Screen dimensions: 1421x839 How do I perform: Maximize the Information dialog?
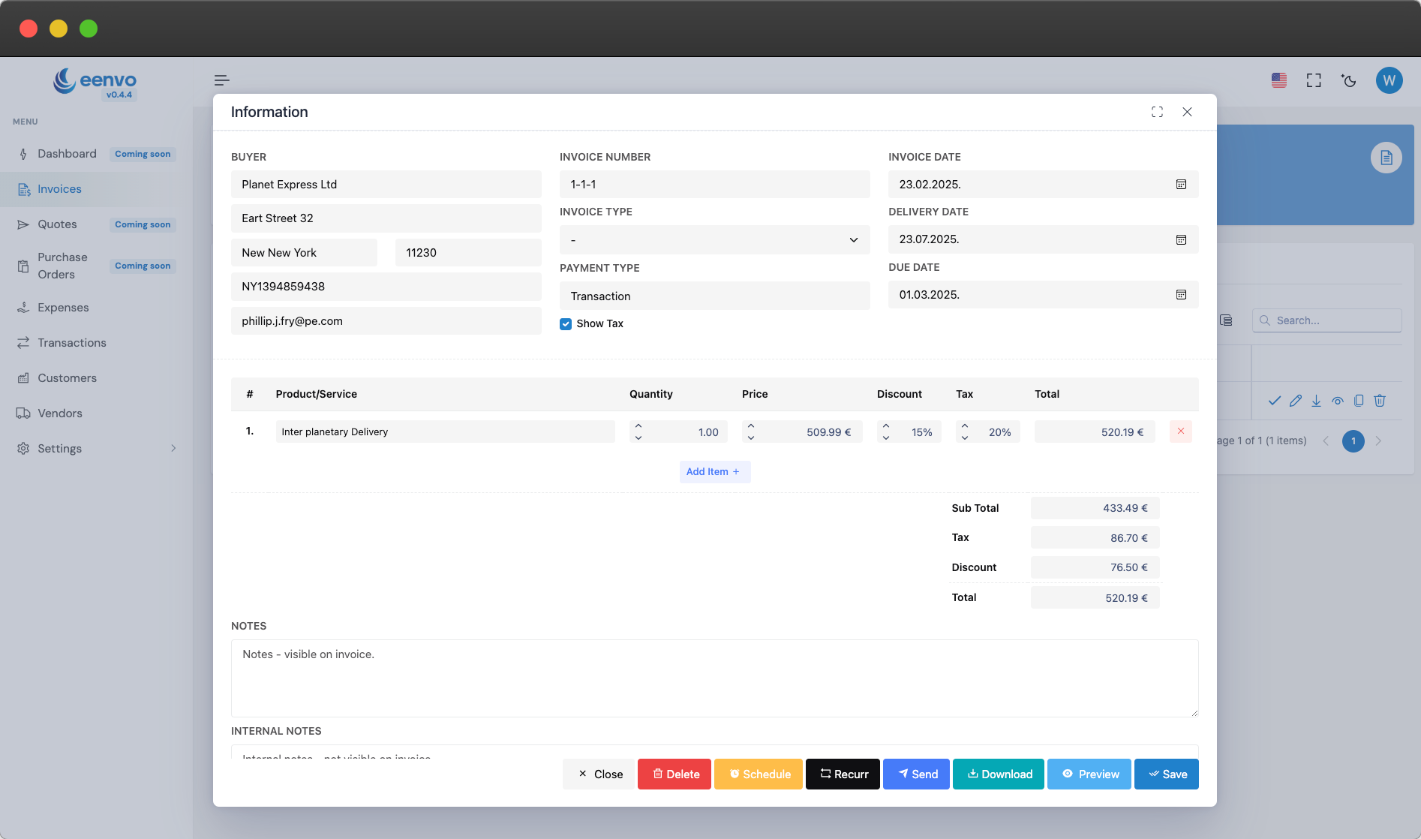1157,112
